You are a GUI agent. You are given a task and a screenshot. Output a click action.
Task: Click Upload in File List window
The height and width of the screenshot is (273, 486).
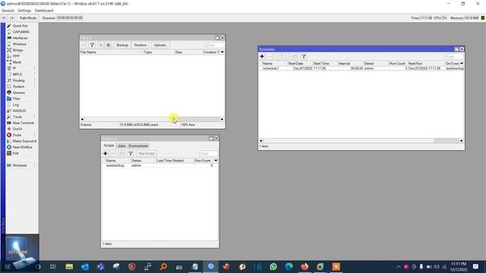coord(160,45)
